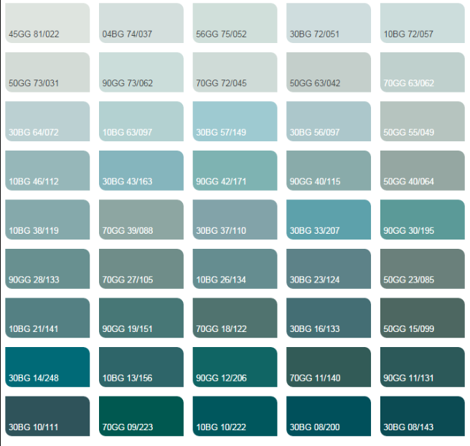Click the 90GG 28/133 color
This screenshot has width=470, height=446.
[x=47, y=269]
